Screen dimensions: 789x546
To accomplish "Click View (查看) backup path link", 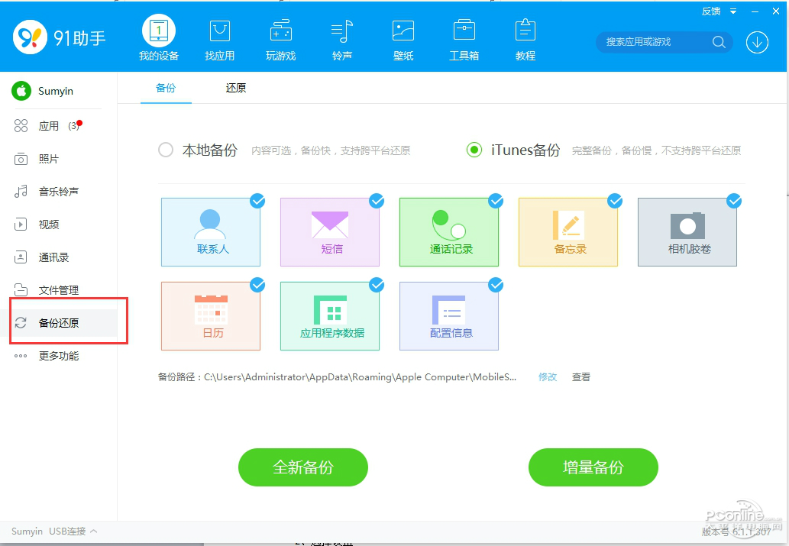I will tap(581, 377).
